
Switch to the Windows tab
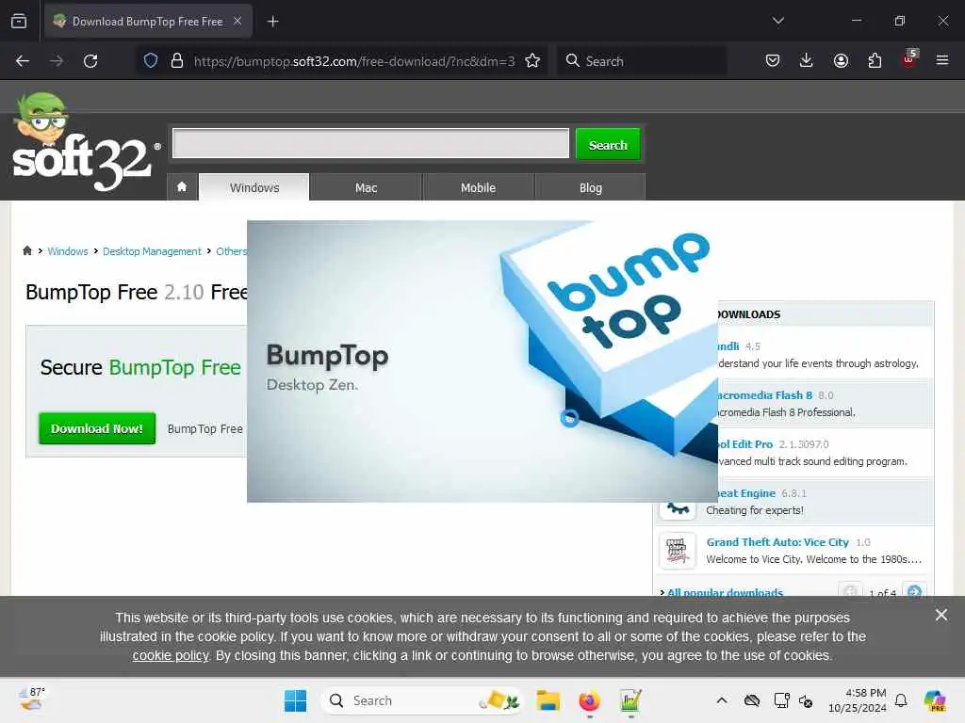[x=254, y=187]
